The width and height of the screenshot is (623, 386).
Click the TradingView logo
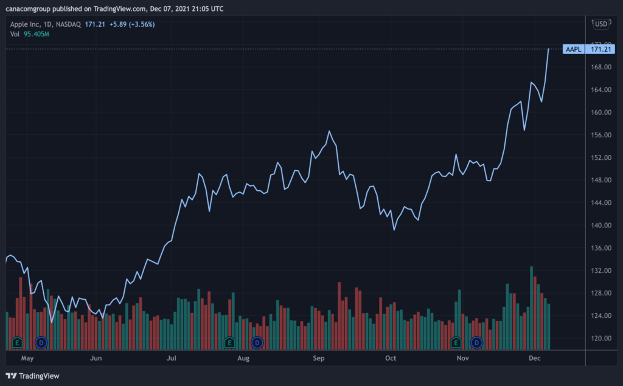[x=33, y=376]
